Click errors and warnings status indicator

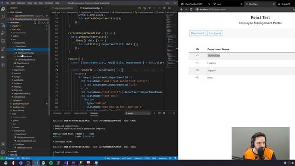26,158
